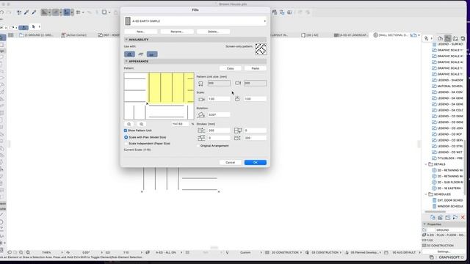Select Scale Independent (Paper Size)
This screenshot has width=470, height=264.
pyautogui.click(x=126, y=144)
